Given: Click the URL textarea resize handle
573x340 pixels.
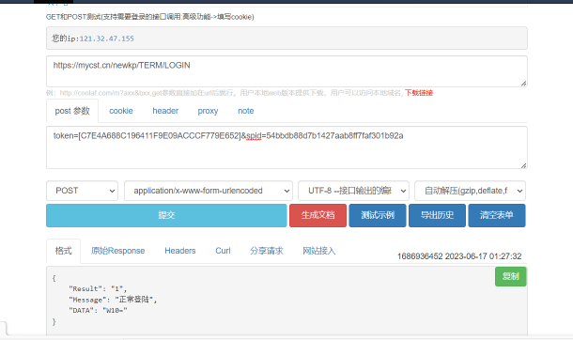Looking at the screenshot, I should click(523, 84).
